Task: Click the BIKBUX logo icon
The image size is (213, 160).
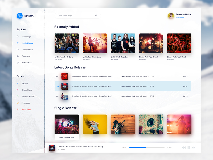Action: 19,16
